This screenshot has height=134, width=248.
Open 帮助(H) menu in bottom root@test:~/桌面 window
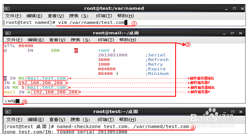[x=127, y=120]
